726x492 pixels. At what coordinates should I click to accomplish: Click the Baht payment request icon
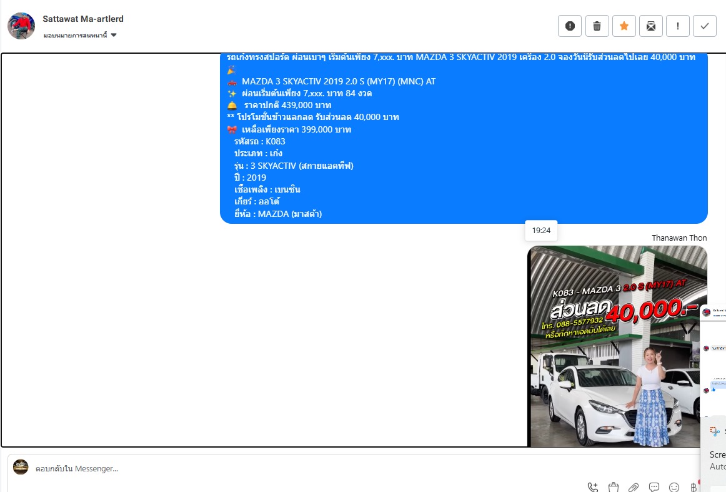694,487
